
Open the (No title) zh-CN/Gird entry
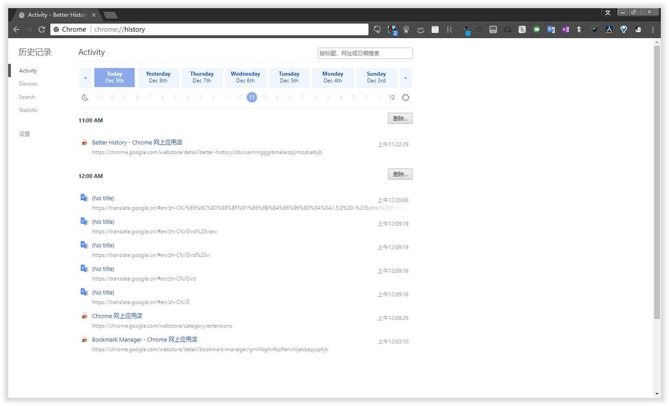tap(103, 269)
